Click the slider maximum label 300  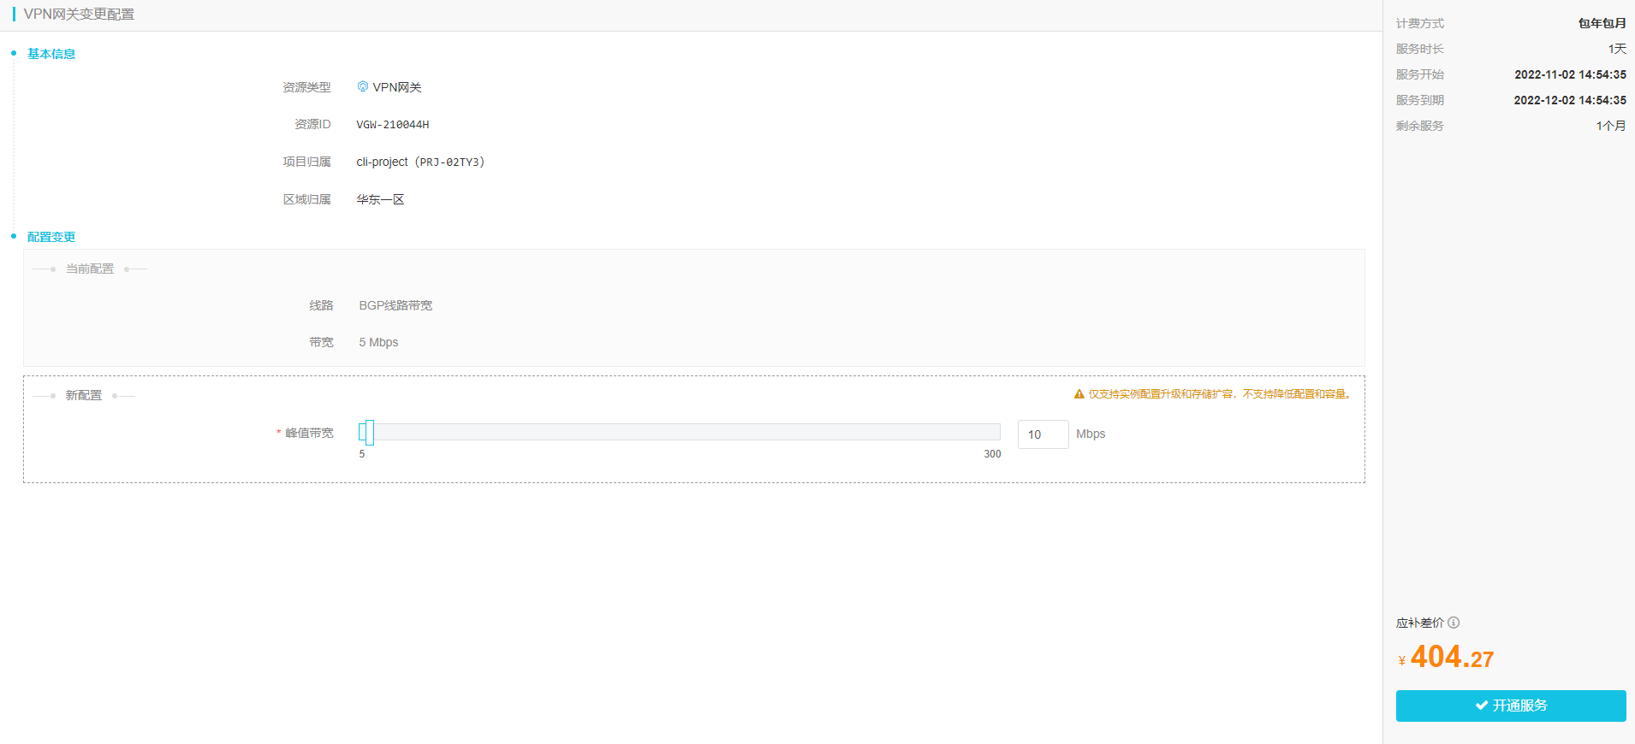pyautogui.click(x=992, y=454)
